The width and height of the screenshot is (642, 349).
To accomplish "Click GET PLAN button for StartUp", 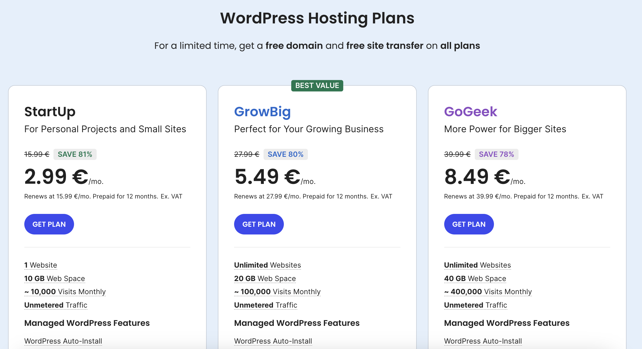I will (x=49, y=224).
